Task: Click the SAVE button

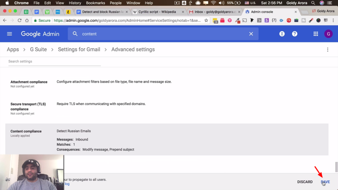Action: tap(325, 182)
